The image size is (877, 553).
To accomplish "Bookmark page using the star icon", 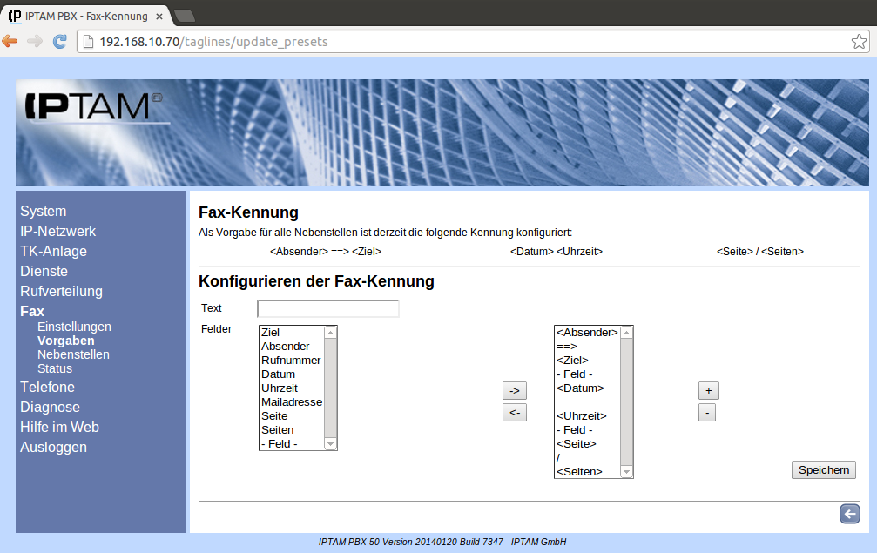I will click(858, 42).
